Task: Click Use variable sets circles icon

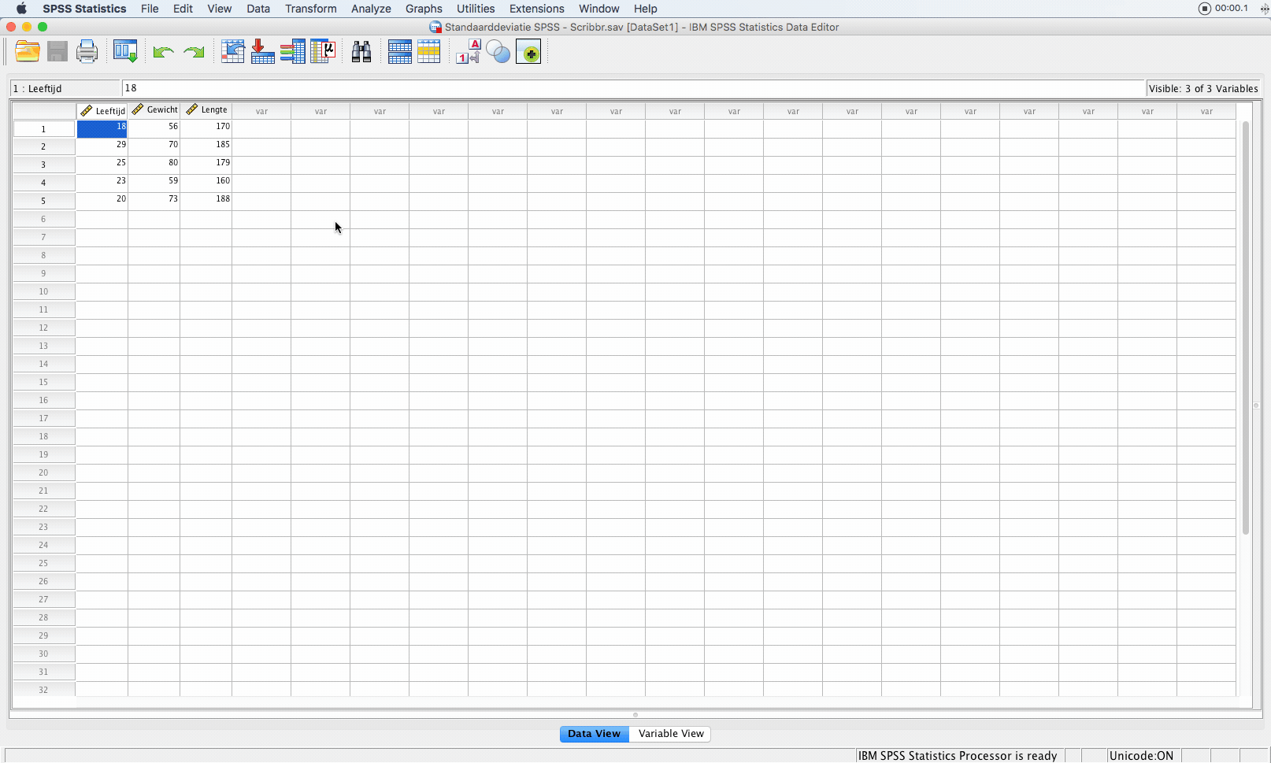Action: [x=498, y=52]
